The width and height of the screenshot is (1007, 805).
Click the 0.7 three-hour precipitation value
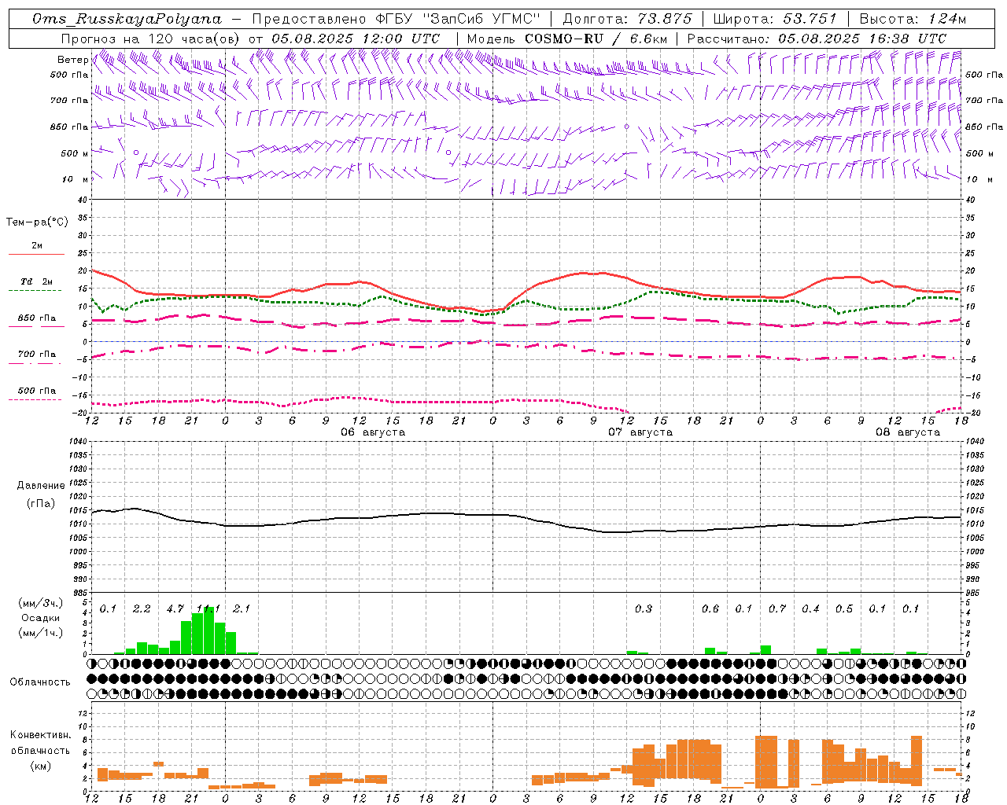pyautogui.click(x=777, y=608)
